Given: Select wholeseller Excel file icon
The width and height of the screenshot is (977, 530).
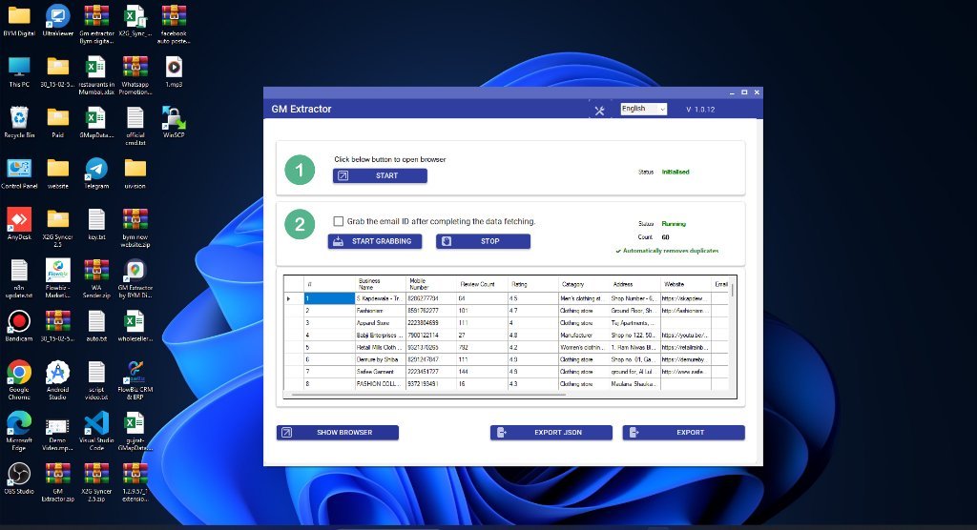Looking at the screenshot, I should pos(135,326).
